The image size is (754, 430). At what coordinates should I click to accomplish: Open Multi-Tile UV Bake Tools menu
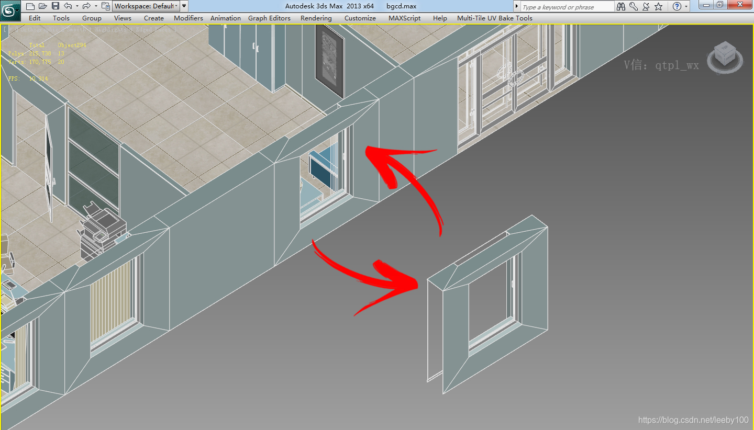pos(495,18)
